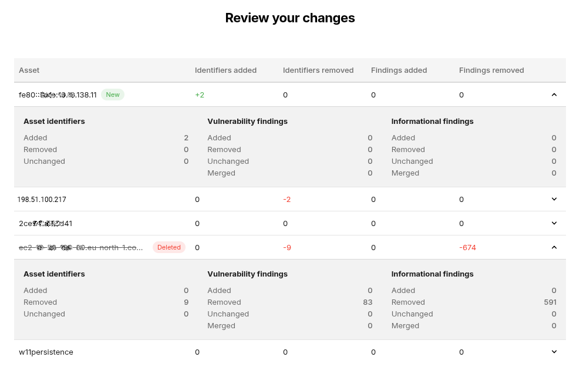Select the 198.51.100.217 asset name
Image resolution: width=583 pixels, height=367 pixels.
click(x=42, y=199)
